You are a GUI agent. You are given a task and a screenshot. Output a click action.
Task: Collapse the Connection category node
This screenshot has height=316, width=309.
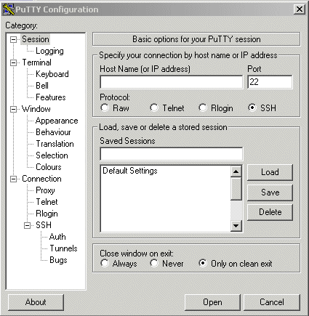[14, 179]
